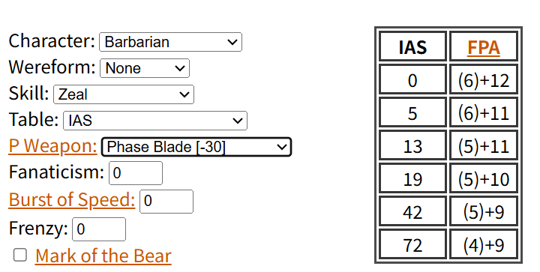Focus the Burst of Speed input field
Viewport: 540px width, 272px height.
(x=166, y=201)
